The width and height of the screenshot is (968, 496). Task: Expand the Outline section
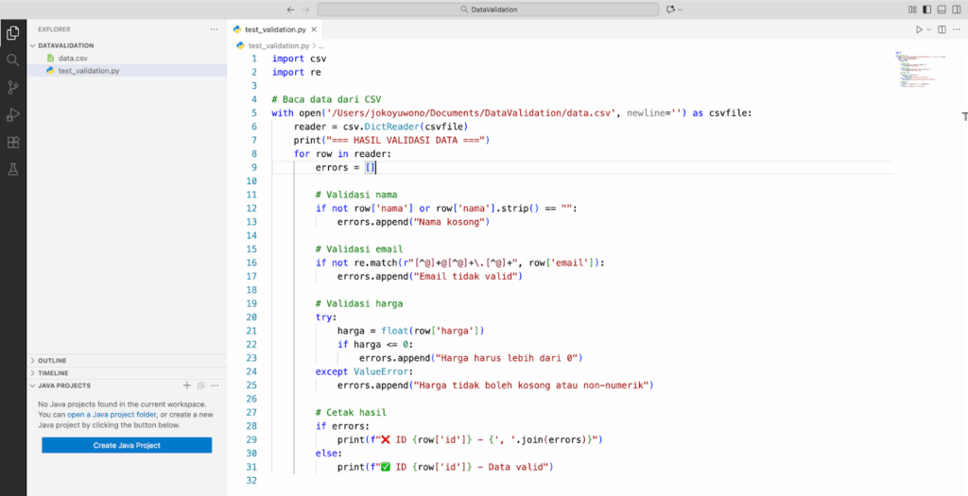(52, 360)
